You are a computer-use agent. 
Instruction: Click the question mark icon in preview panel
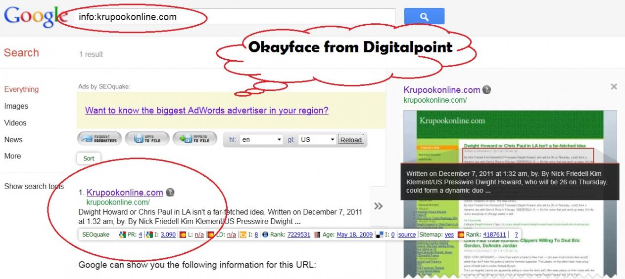pos(487,89)
